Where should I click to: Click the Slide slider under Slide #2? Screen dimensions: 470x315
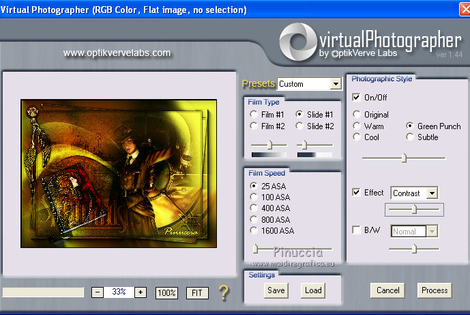tap(314, 145)
